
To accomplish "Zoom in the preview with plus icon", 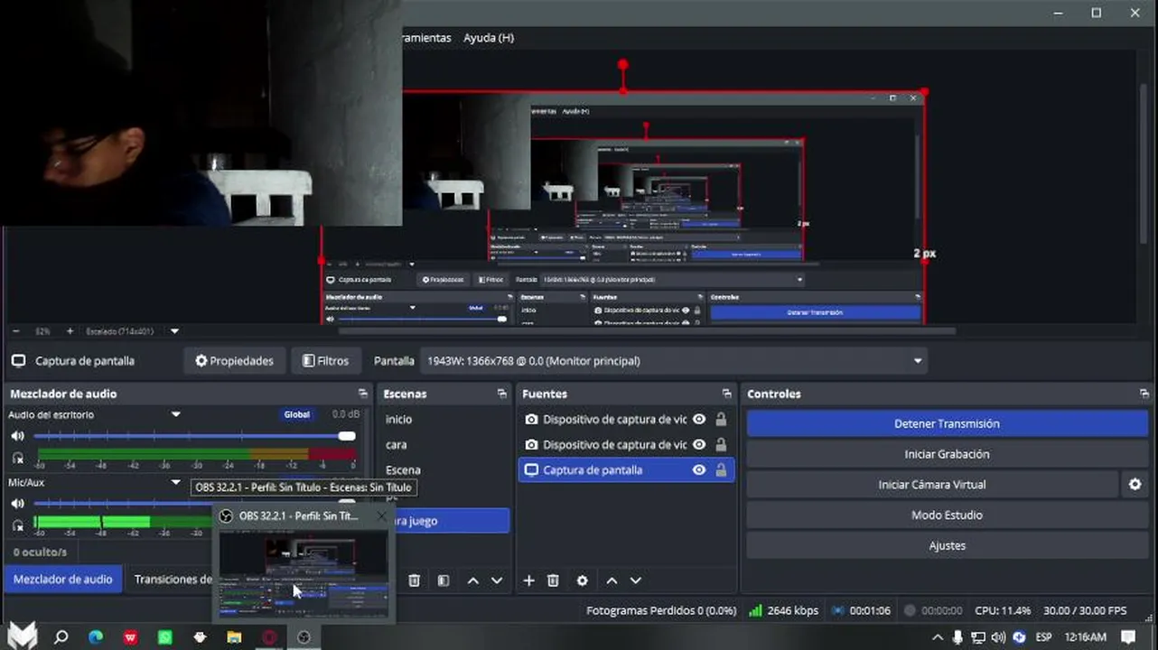I will (x=70, y=331).
